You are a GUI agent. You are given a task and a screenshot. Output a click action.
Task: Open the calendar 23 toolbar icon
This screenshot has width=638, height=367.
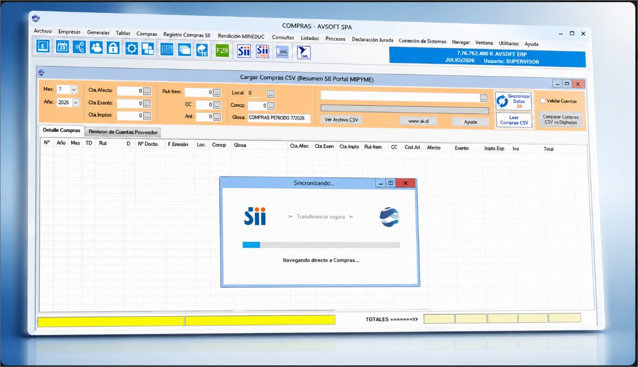coord(62,47)
